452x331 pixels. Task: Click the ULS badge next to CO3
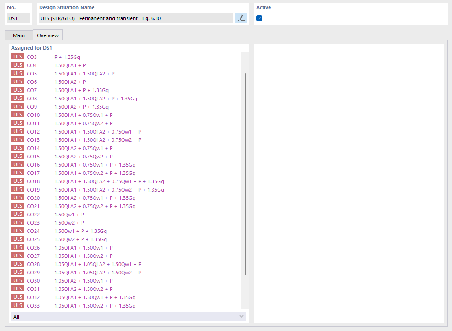pos(18,57)
